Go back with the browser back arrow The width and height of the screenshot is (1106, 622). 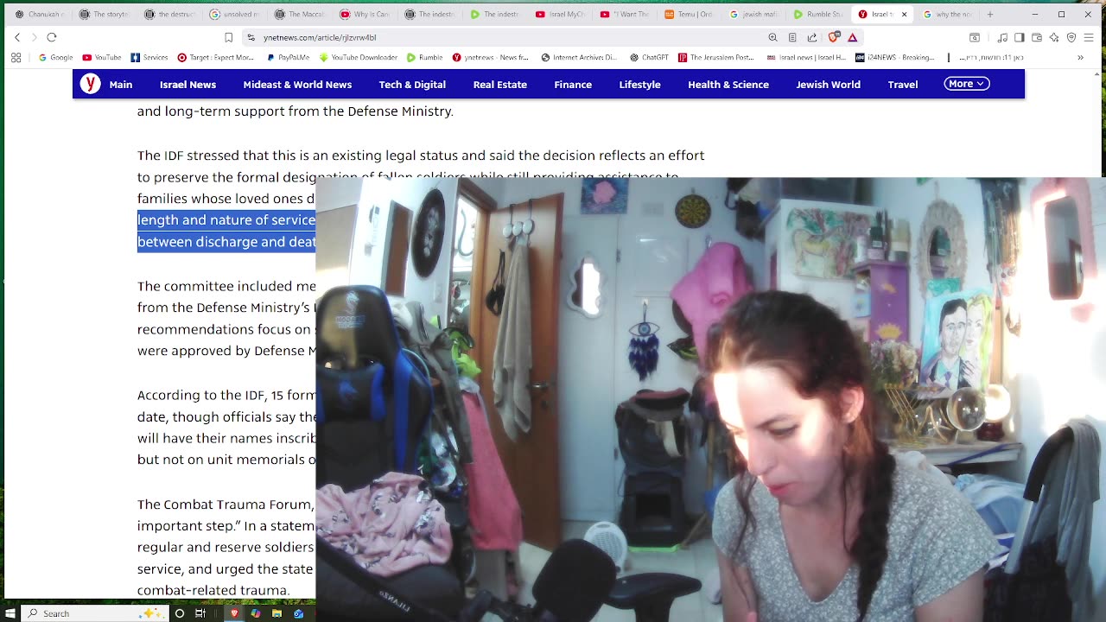coord(17,37)
